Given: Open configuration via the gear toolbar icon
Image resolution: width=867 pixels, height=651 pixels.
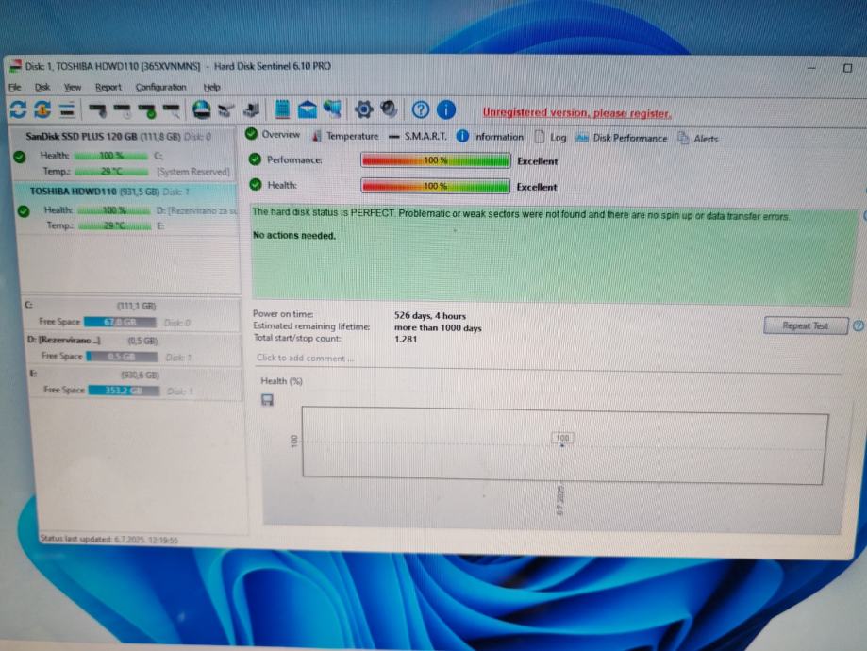Looking at the screenshot, I should [363, 109].
